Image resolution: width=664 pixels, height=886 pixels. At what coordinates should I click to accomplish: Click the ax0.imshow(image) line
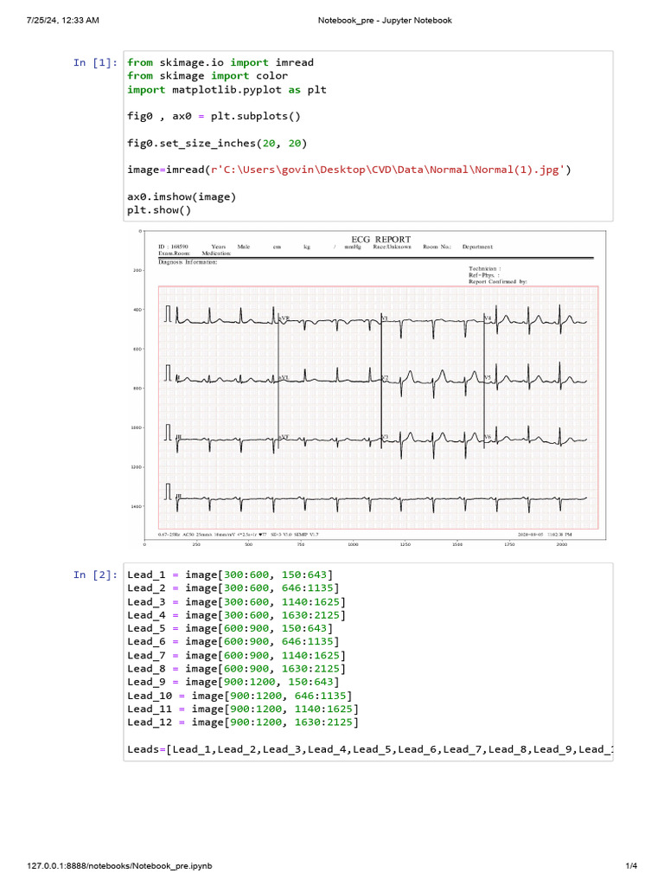181,196
